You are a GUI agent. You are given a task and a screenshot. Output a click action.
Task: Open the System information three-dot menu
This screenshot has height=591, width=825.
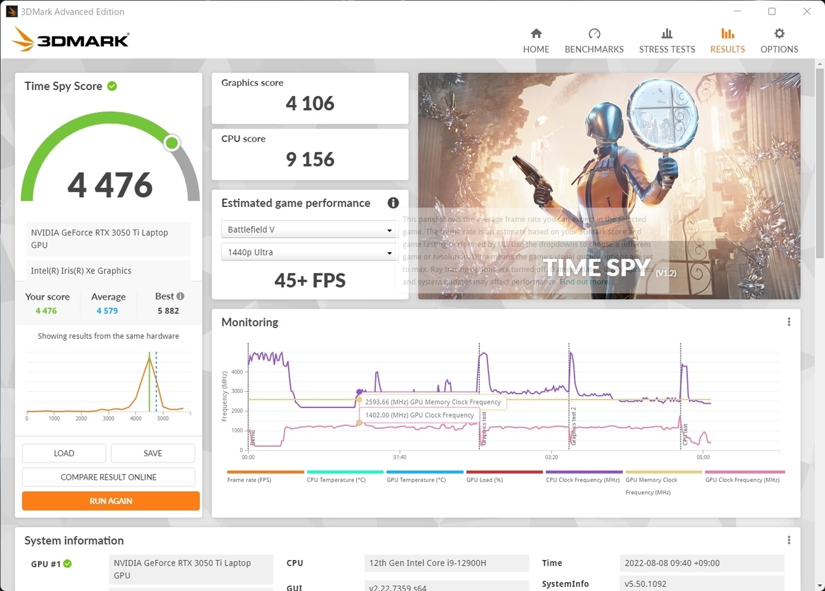coord(789,540)
